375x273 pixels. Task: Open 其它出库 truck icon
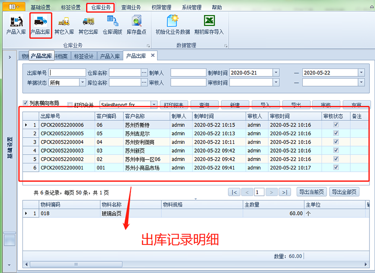click(88, 25)
